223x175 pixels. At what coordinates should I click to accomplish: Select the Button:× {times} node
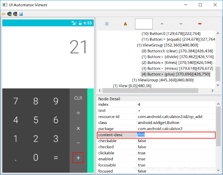177,63
